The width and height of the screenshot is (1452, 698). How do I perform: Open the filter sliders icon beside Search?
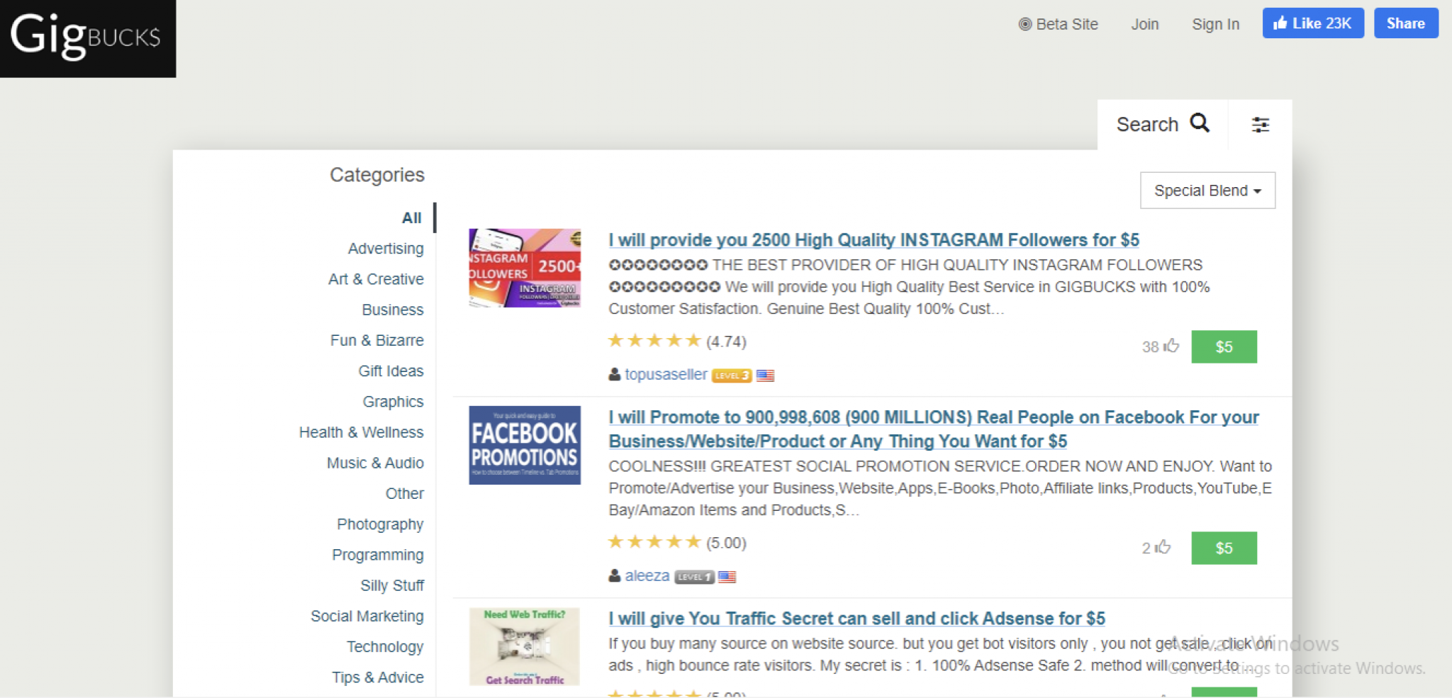pyautogui.click(x=1260, y=124)
